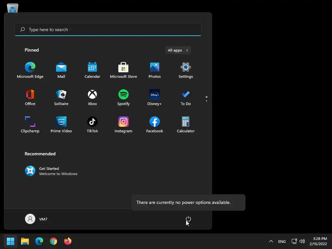This screenshot has height=249, width=332.
Task: Open Recycle Bin on desktop
Action: [x=13, y=8]
